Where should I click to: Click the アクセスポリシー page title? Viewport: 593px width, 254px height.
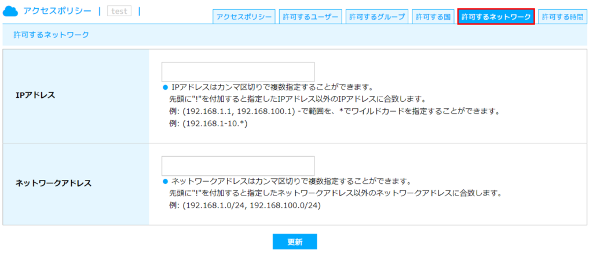57,12
